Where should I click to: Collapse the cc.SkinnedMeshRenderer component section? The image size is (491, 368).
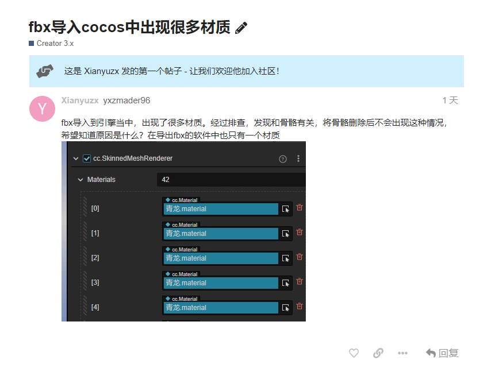(x=75, y=158)
